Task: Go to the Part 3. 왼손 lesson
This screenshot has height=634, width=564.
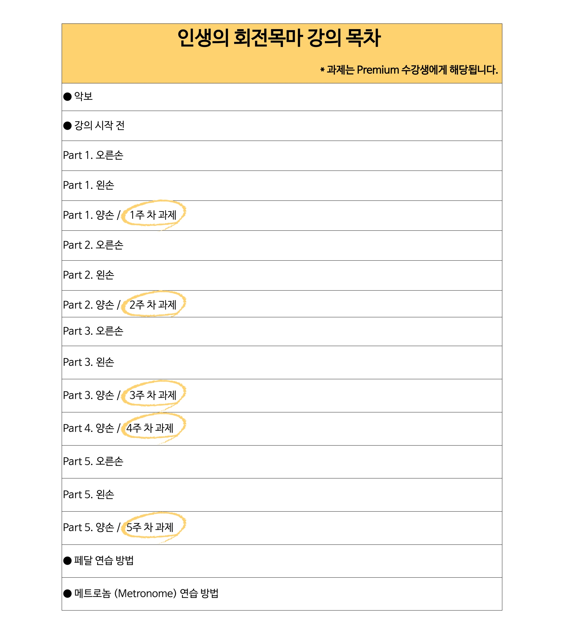Action: pos(89,362)
